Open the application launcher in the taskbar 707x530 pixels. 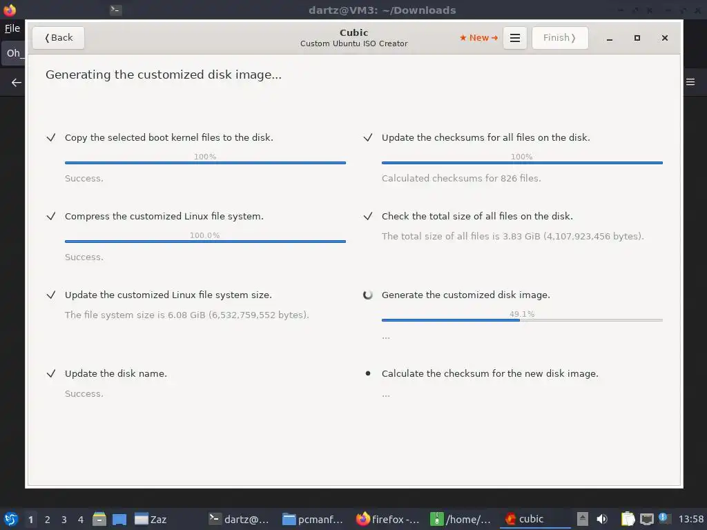(11, 519)
